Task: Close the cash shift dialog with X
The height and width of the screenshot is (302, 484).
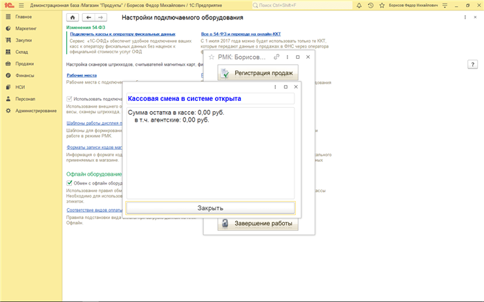Action: (296, 87)
